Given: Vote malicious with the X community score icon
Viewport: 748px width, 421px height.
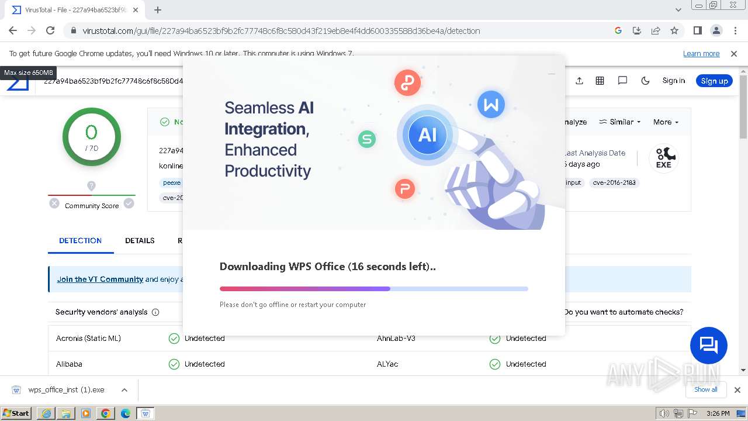Looking at the screenshot, I should [54, 203].
